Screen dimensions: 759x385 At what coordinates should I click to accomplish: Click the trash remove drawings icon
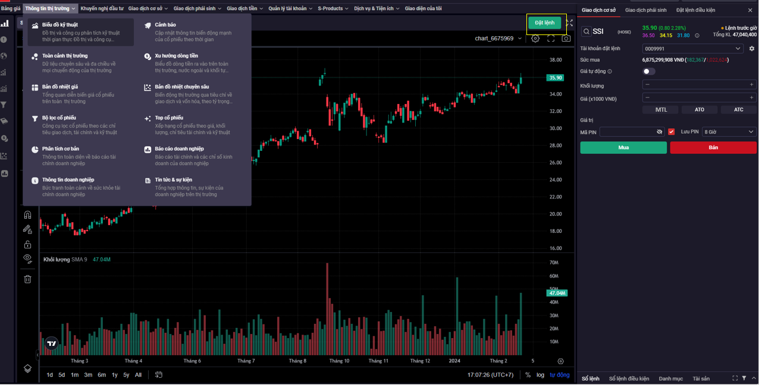pos(27,279)
